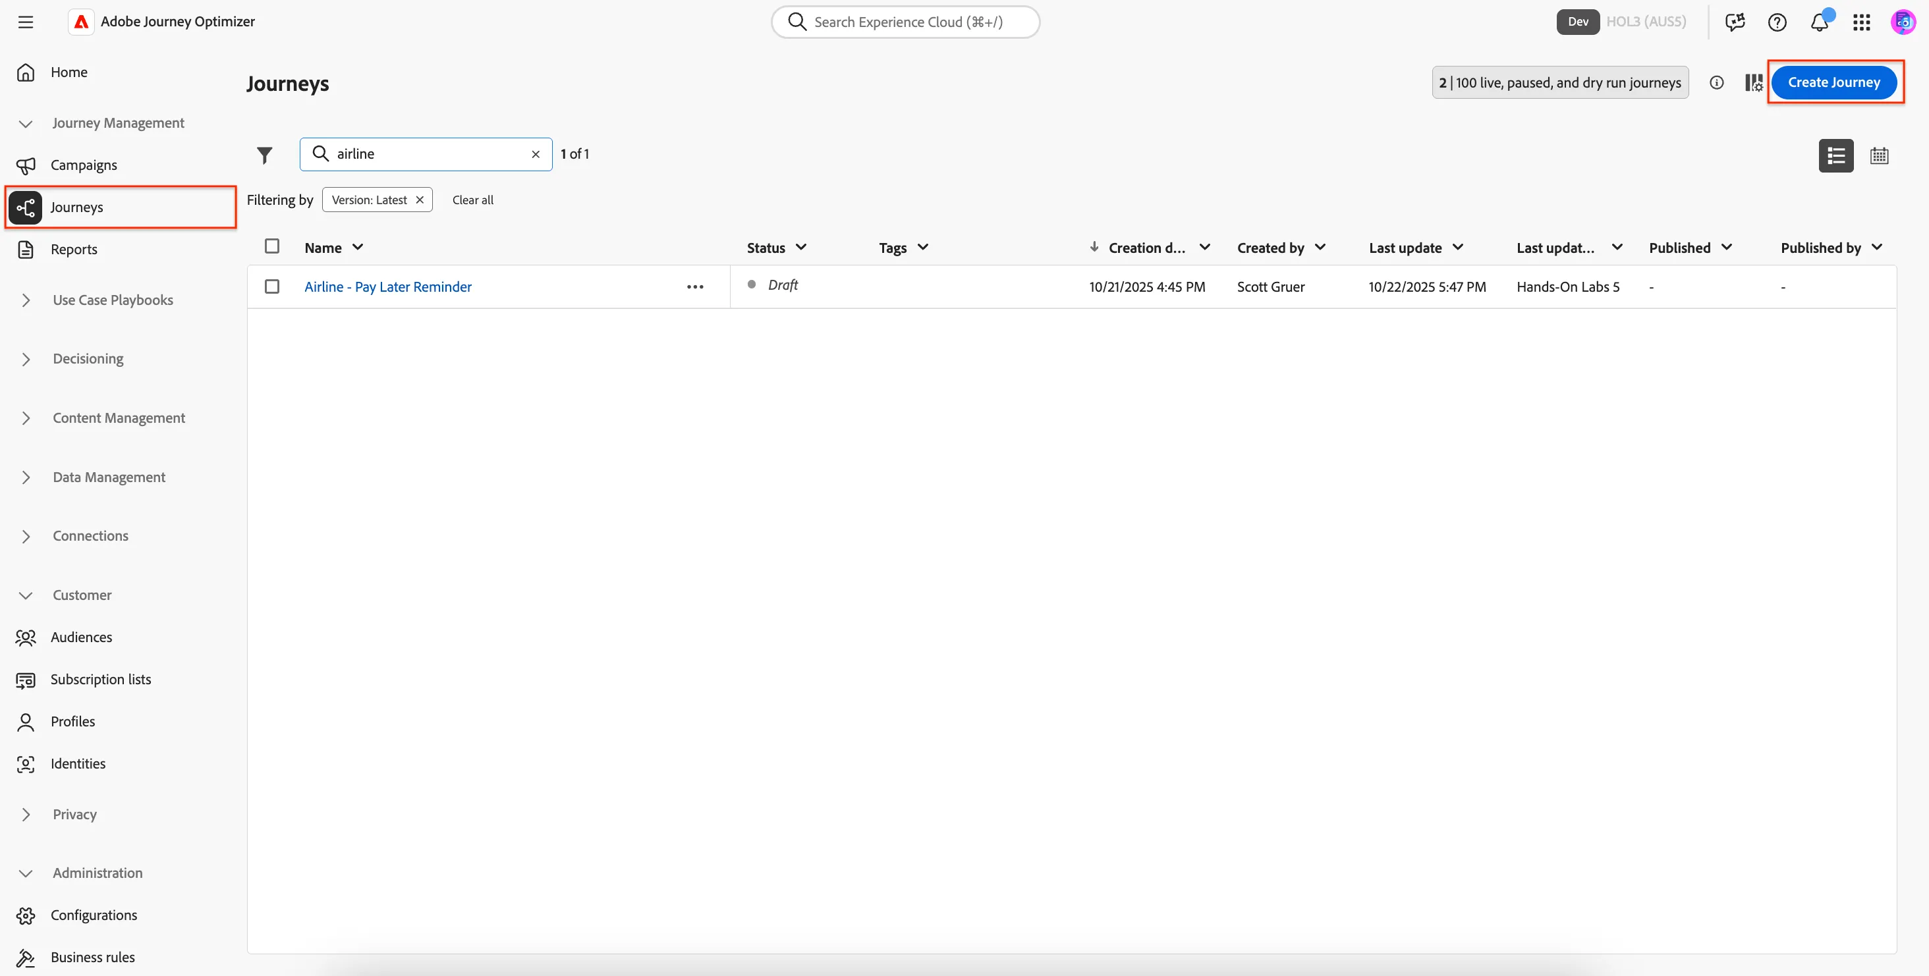The height and width of the screenshot is (976, 1929).
Task: Open the hamburger navigation menu
Action: [x=26, y=22]
